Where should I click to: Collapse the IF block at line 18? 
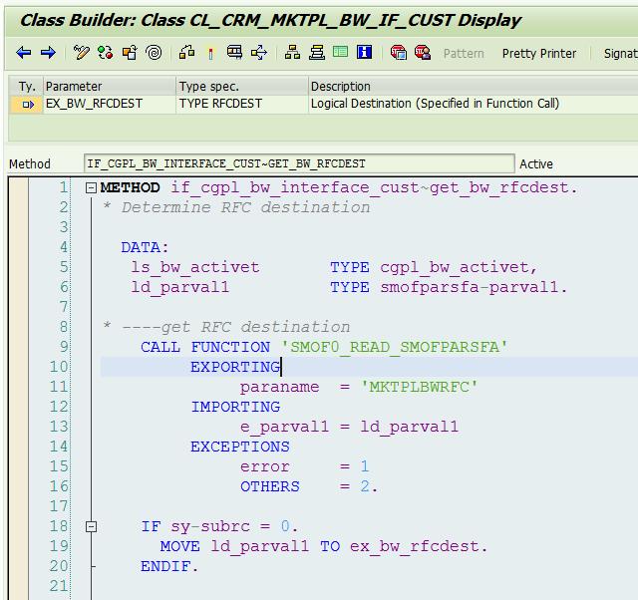tap(91, 527)
